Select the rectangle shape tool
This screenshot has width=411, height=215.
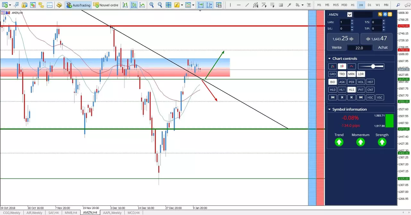coord(281,5)
